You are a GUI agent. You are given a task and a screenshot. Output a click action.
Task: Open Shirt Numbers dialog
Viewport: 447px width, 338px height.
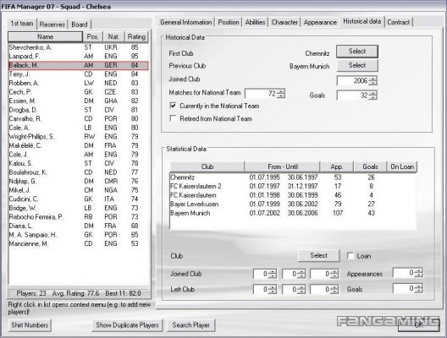tap(30, 325)
